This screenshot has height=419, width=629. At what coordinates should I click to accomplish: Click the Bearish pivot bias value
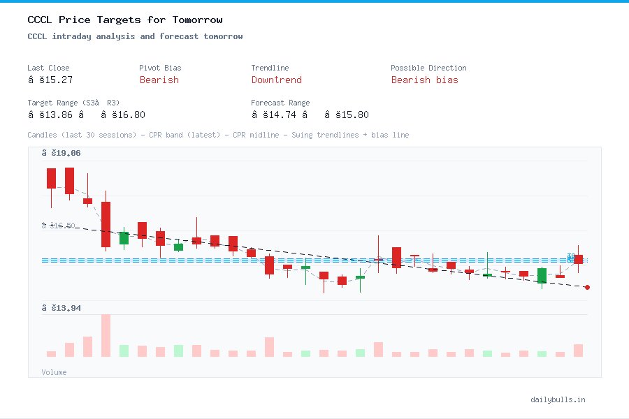pos(159,80)
